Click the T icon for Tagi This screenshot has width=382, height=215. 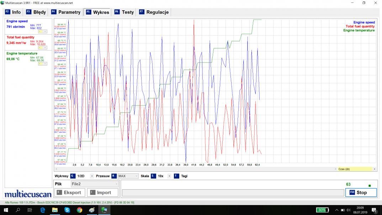(x=176, y=176)
